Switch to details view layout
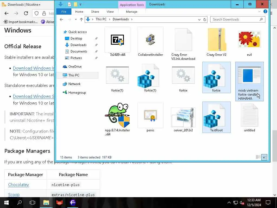Viewport: 277px width, 208px height. (x=258, y=157)
